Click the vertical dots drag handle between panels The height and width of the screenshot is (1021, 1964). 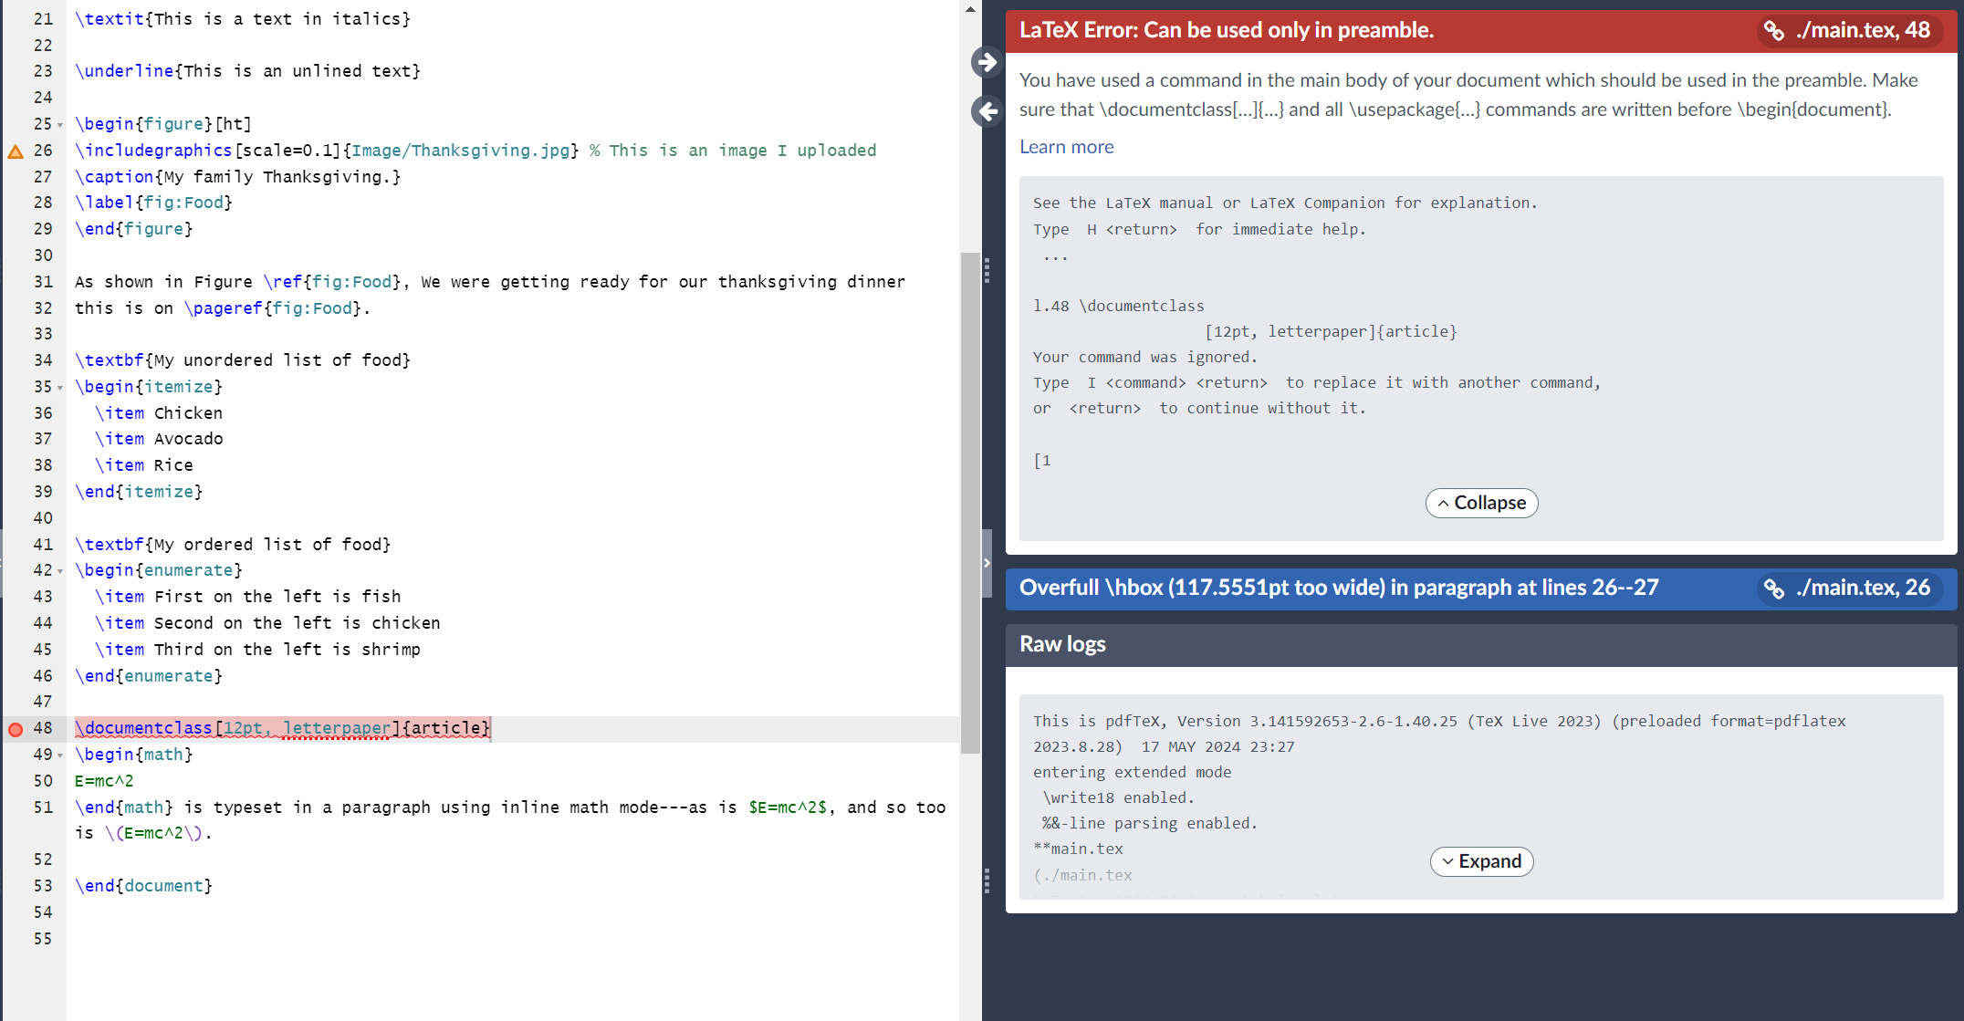(987, 269)
